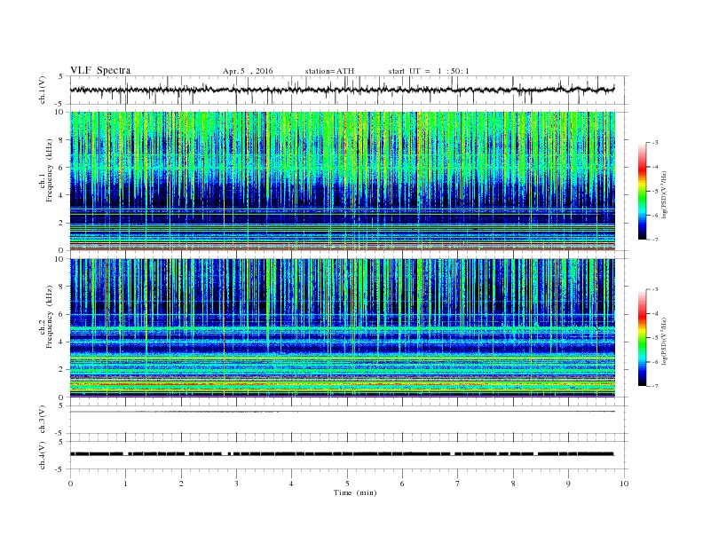Click time-axis tick label '8'
This screenshot has width=703, height=543.
coord(513,484)
